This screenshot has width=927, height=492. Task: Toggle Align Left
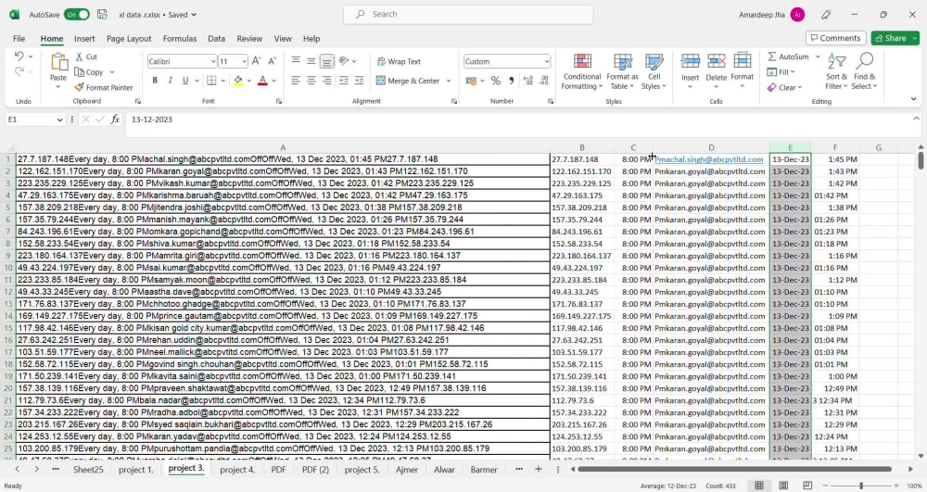pyautogui.click(x=296, y=81)
